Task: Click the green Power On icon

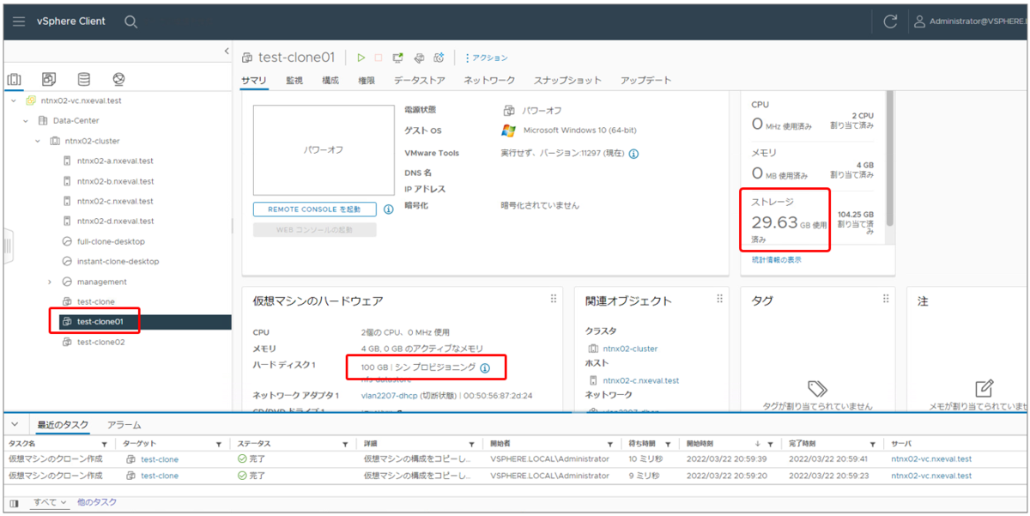Action: [x=361, y=58]
